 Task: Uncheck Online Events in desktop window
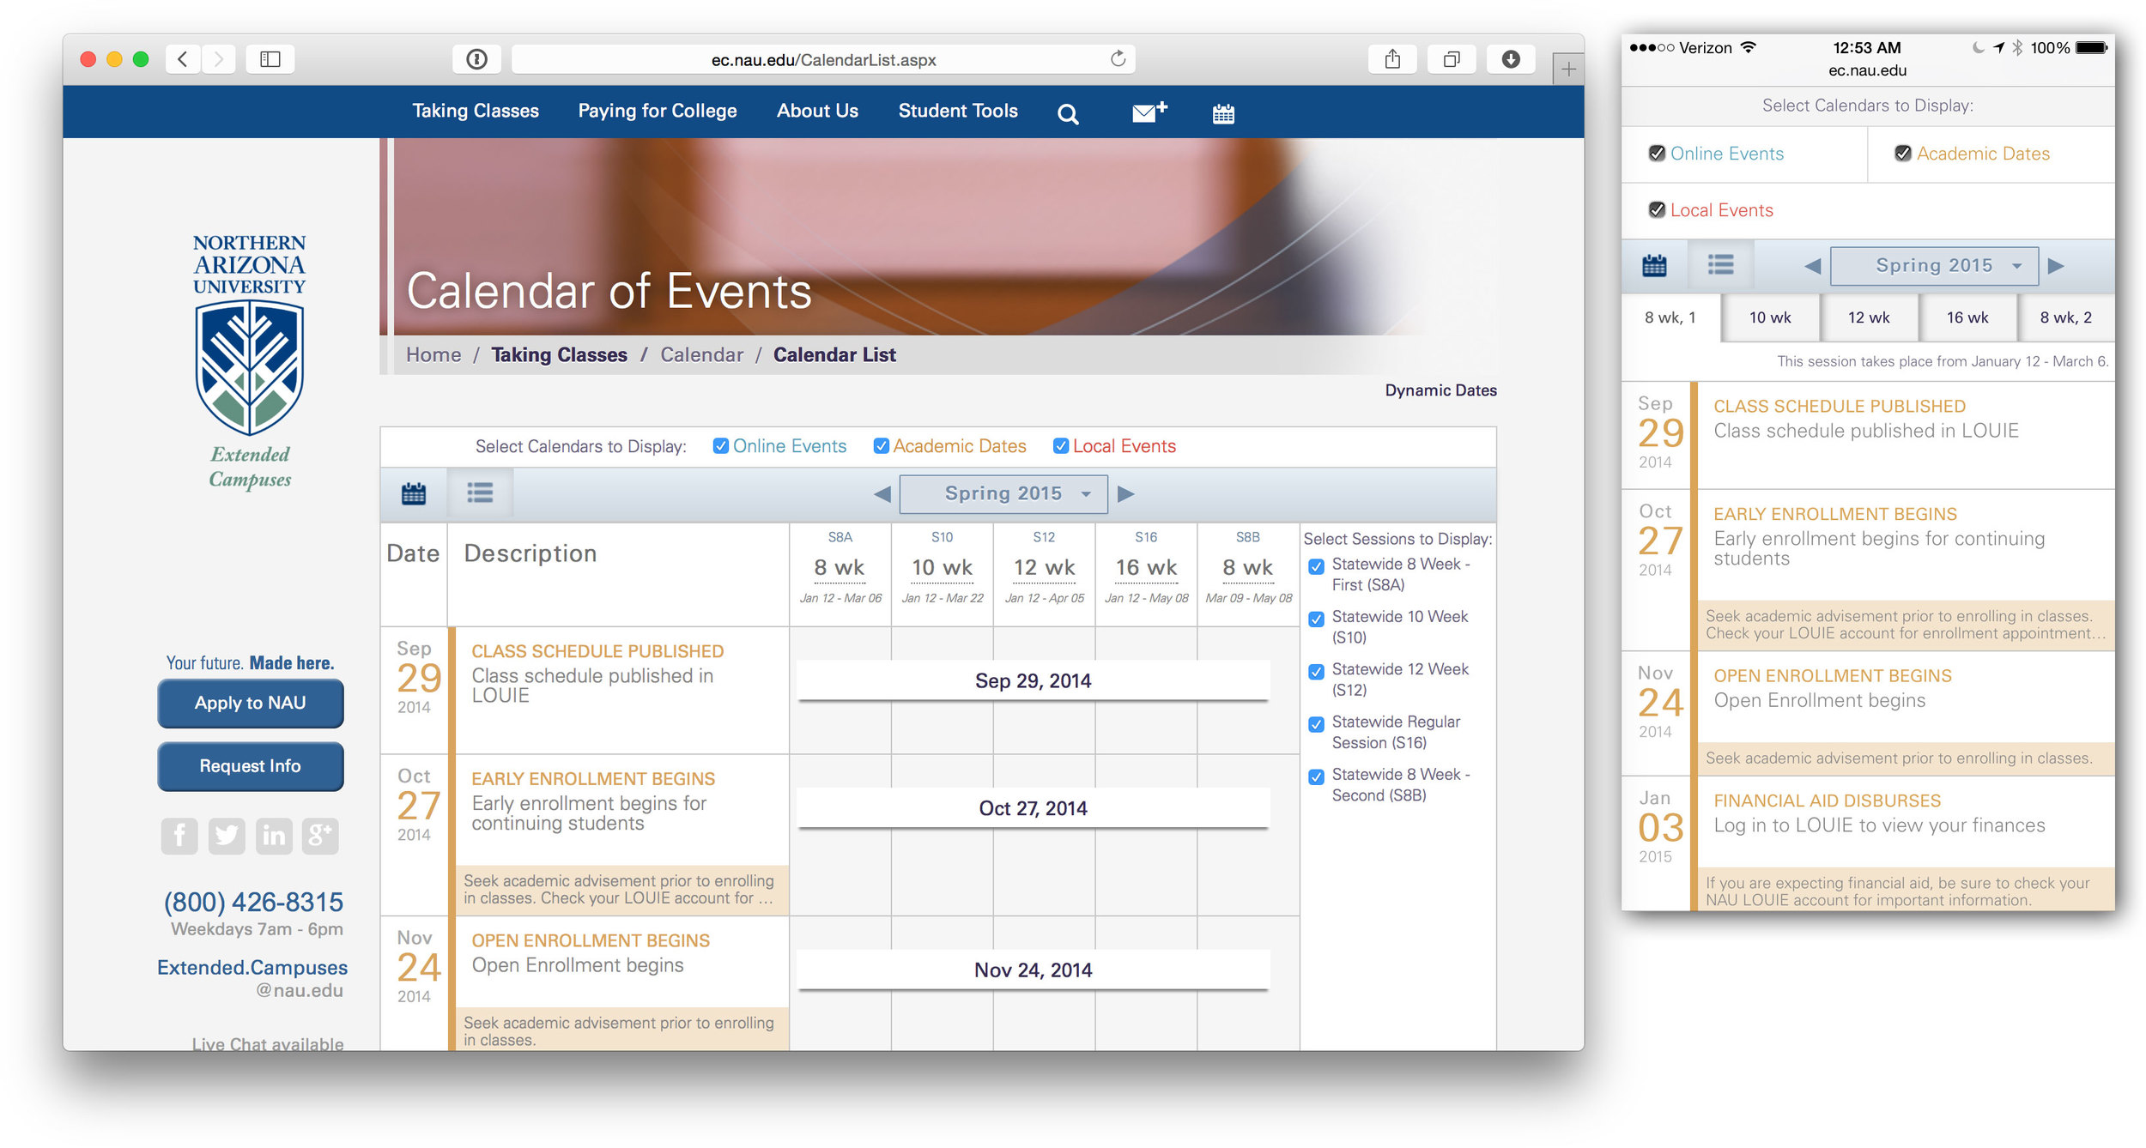click(x=721, y=446)
